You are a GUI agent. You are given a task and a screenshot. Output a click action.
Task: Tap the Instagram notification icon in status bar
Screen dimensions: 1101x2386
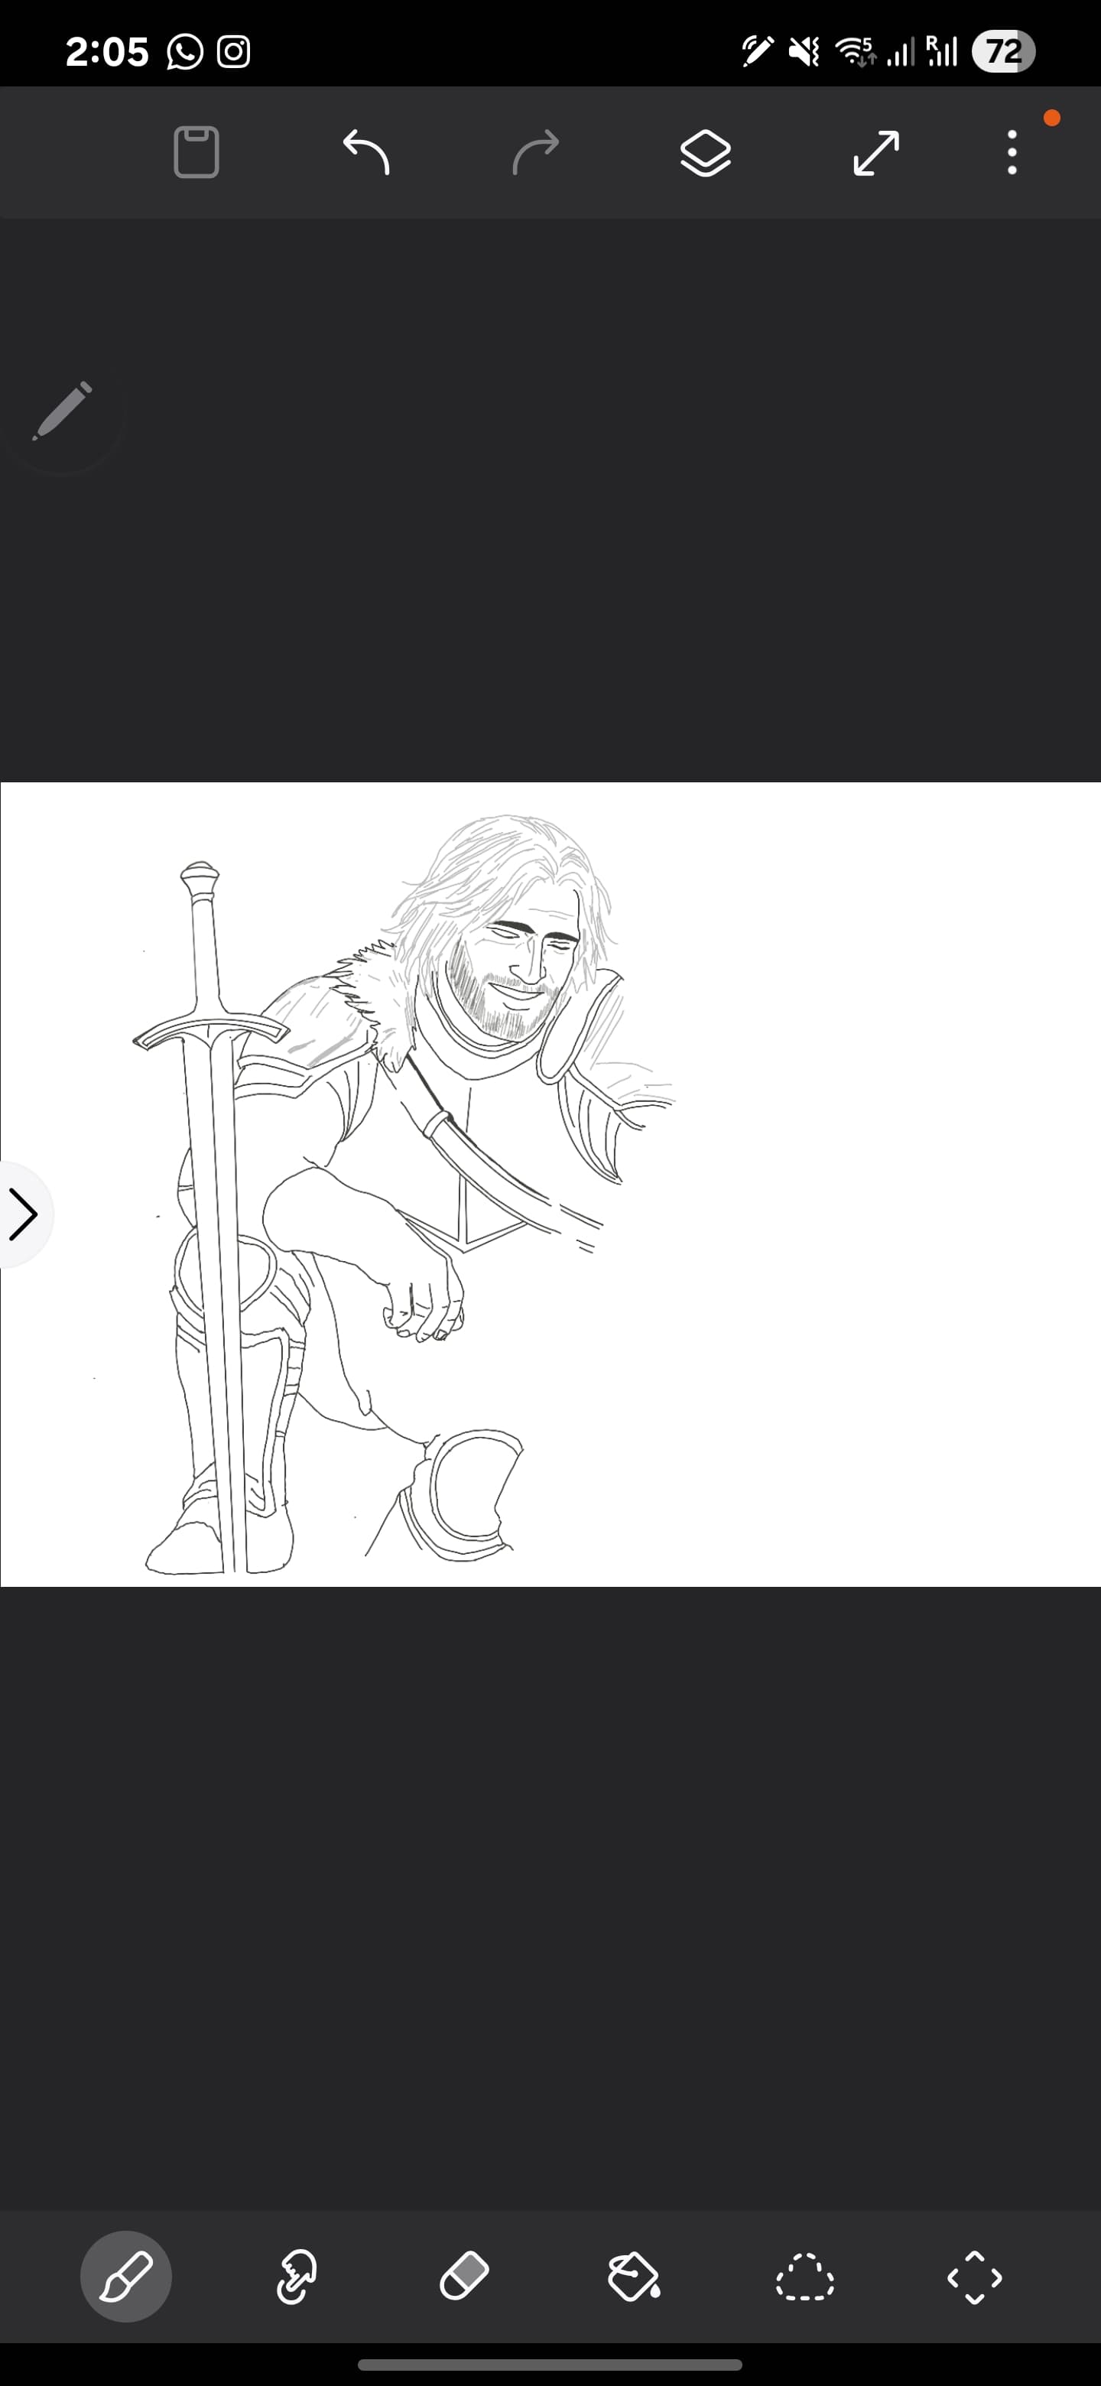(233, 52)
